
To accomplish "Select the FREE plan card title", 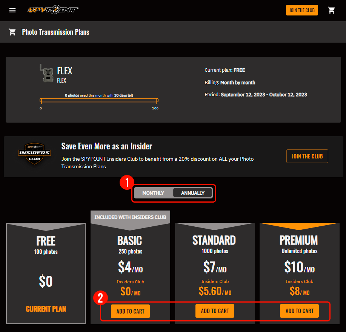I will coord(46,241).
